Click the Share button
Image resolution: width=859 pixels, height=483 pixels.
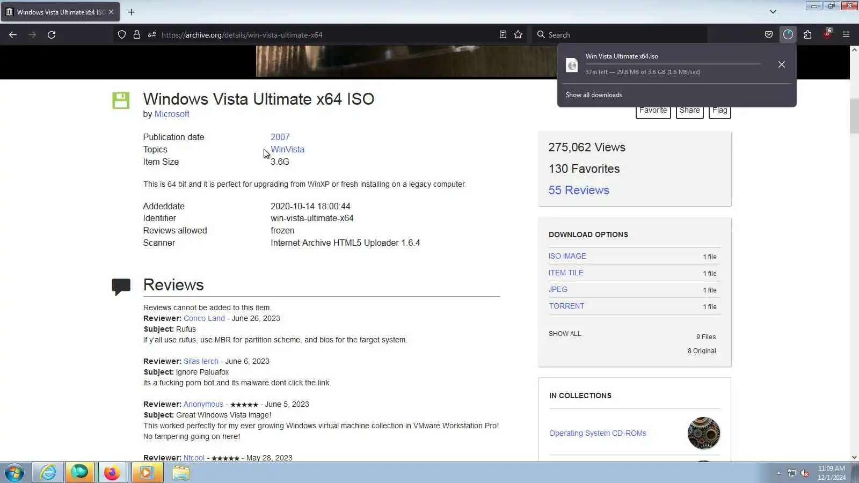[690, 111]
